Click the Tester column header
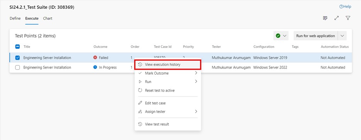 coord(216,47)
